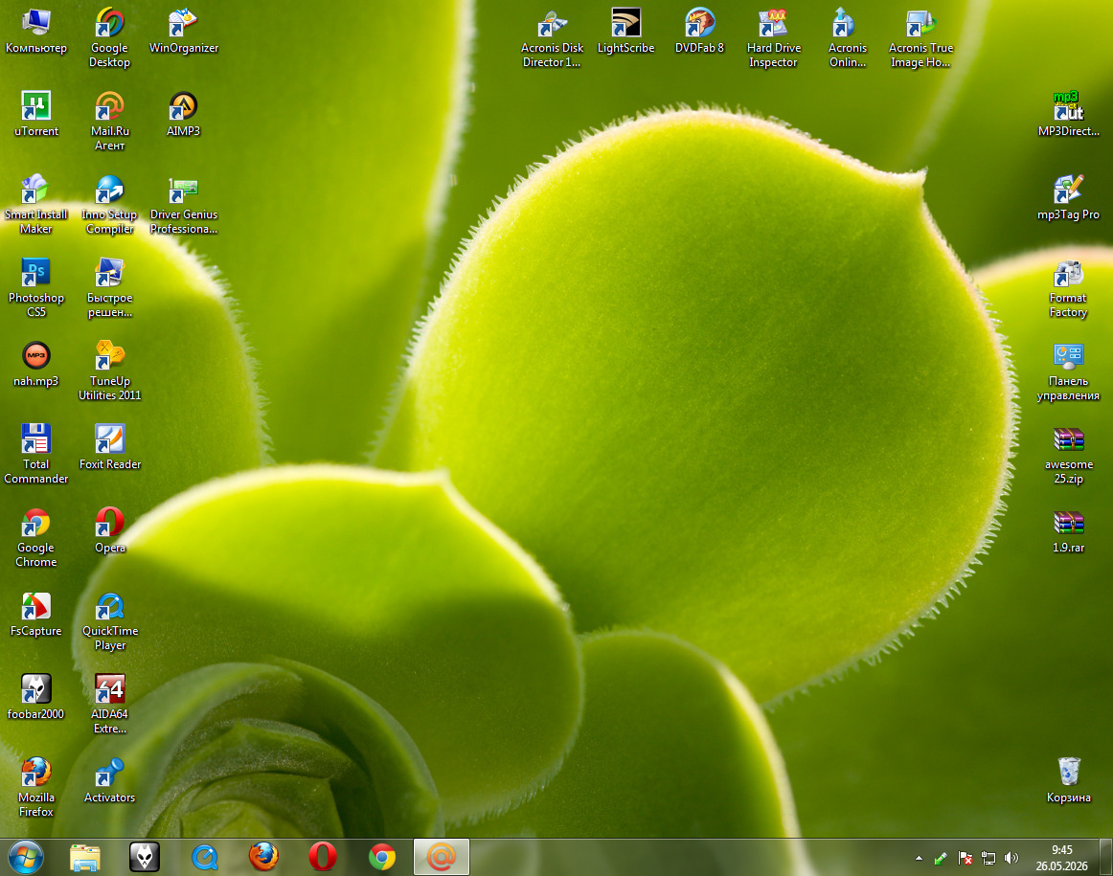Viewport: 1113px width, 876px height.
Task: Select the Inno Setup Compiler icon
Action: click(109, 204)
